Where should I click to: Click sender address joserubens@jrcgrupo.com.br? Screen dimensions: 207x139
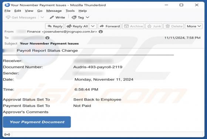tap(69, 32)
